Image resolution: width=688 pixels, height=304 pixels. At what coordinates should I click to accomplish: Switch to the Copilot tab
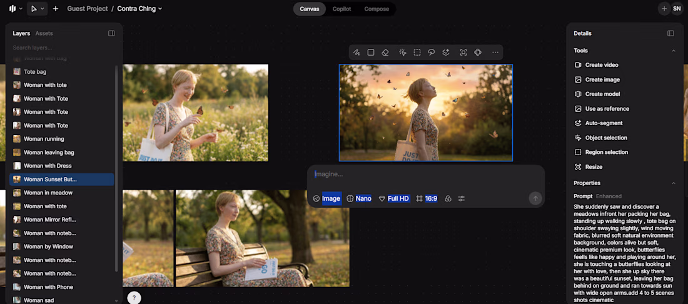[x=341, y=9]
